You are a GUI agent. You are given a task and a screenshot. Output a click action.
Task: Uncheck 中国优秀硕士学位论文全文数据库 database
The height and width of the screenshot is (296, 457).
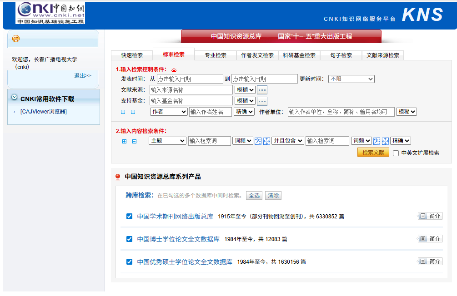(129, 262)
